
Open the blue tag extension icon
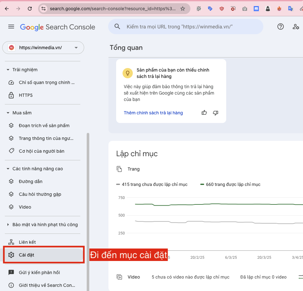210,9
